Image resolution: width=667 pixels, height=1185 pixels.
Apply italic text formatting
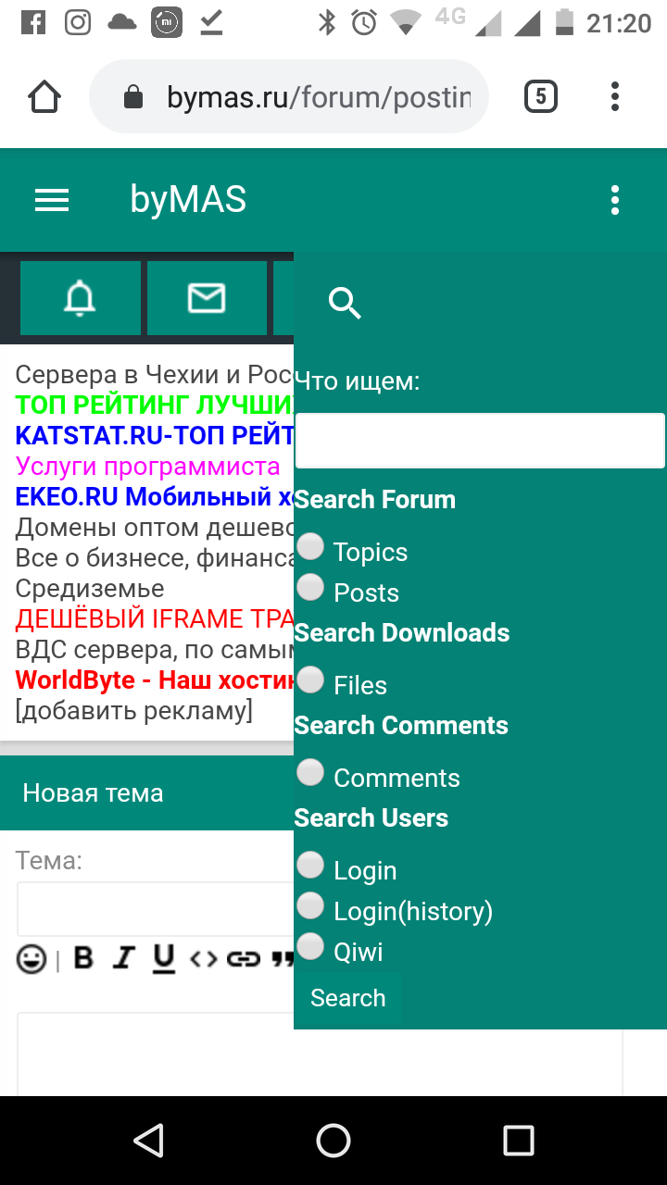click(x=123, y=958)
